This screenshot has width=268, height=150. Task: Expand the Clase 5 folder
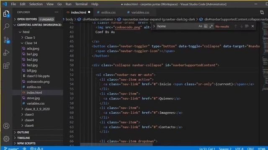coord(22,37)
